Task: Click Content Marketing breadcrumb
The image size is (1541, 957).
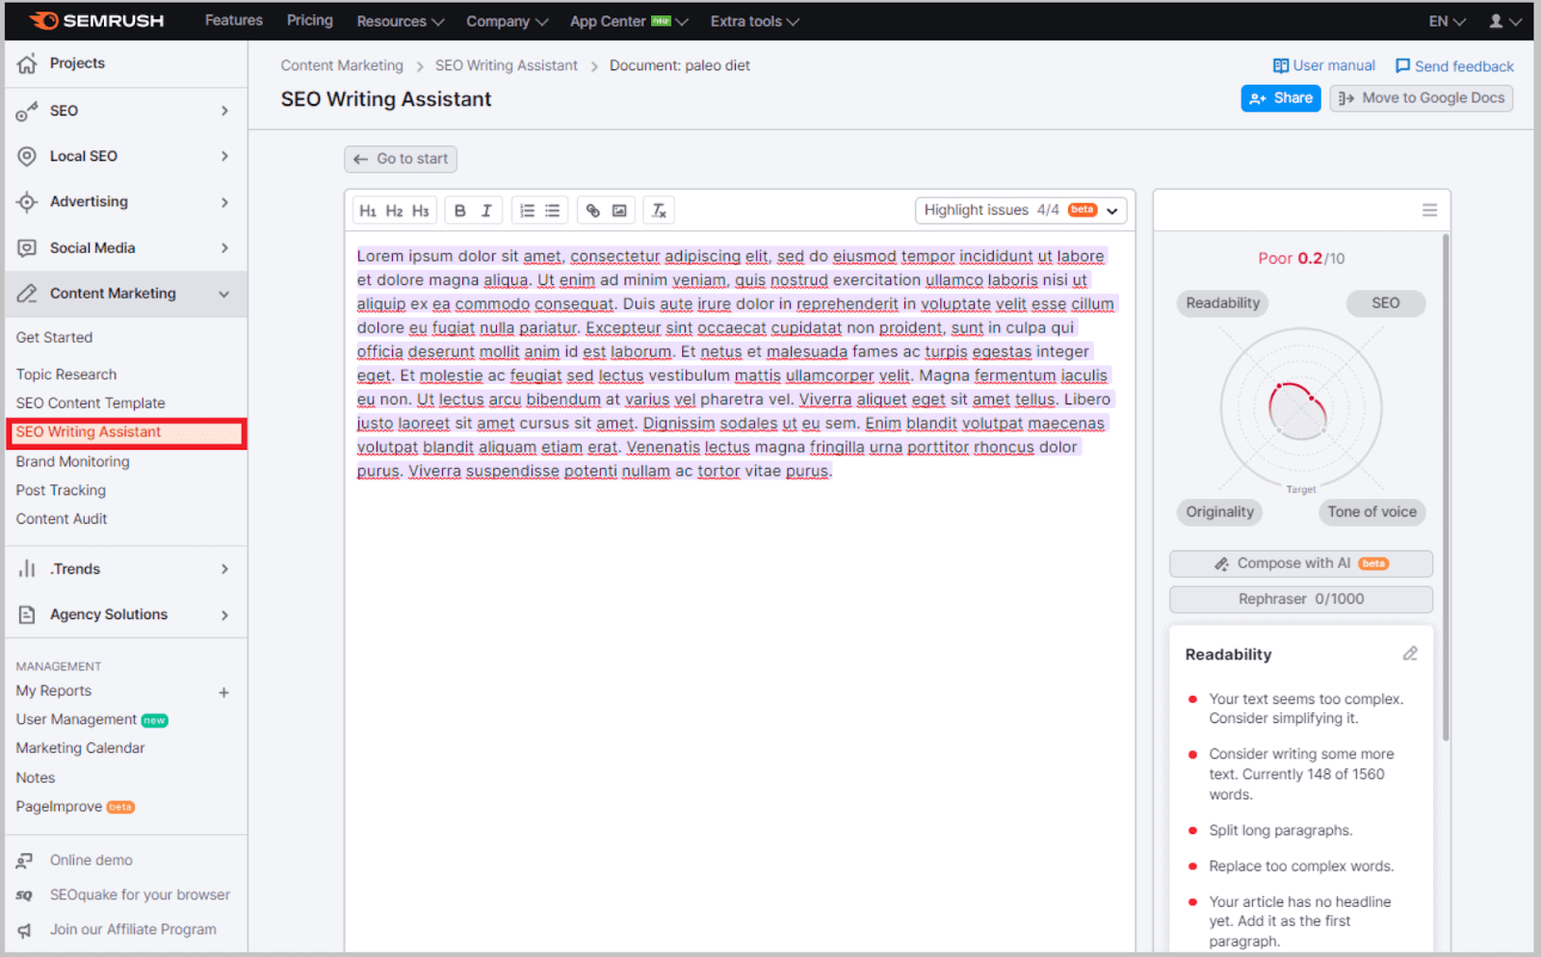Action: coord(342,65)
